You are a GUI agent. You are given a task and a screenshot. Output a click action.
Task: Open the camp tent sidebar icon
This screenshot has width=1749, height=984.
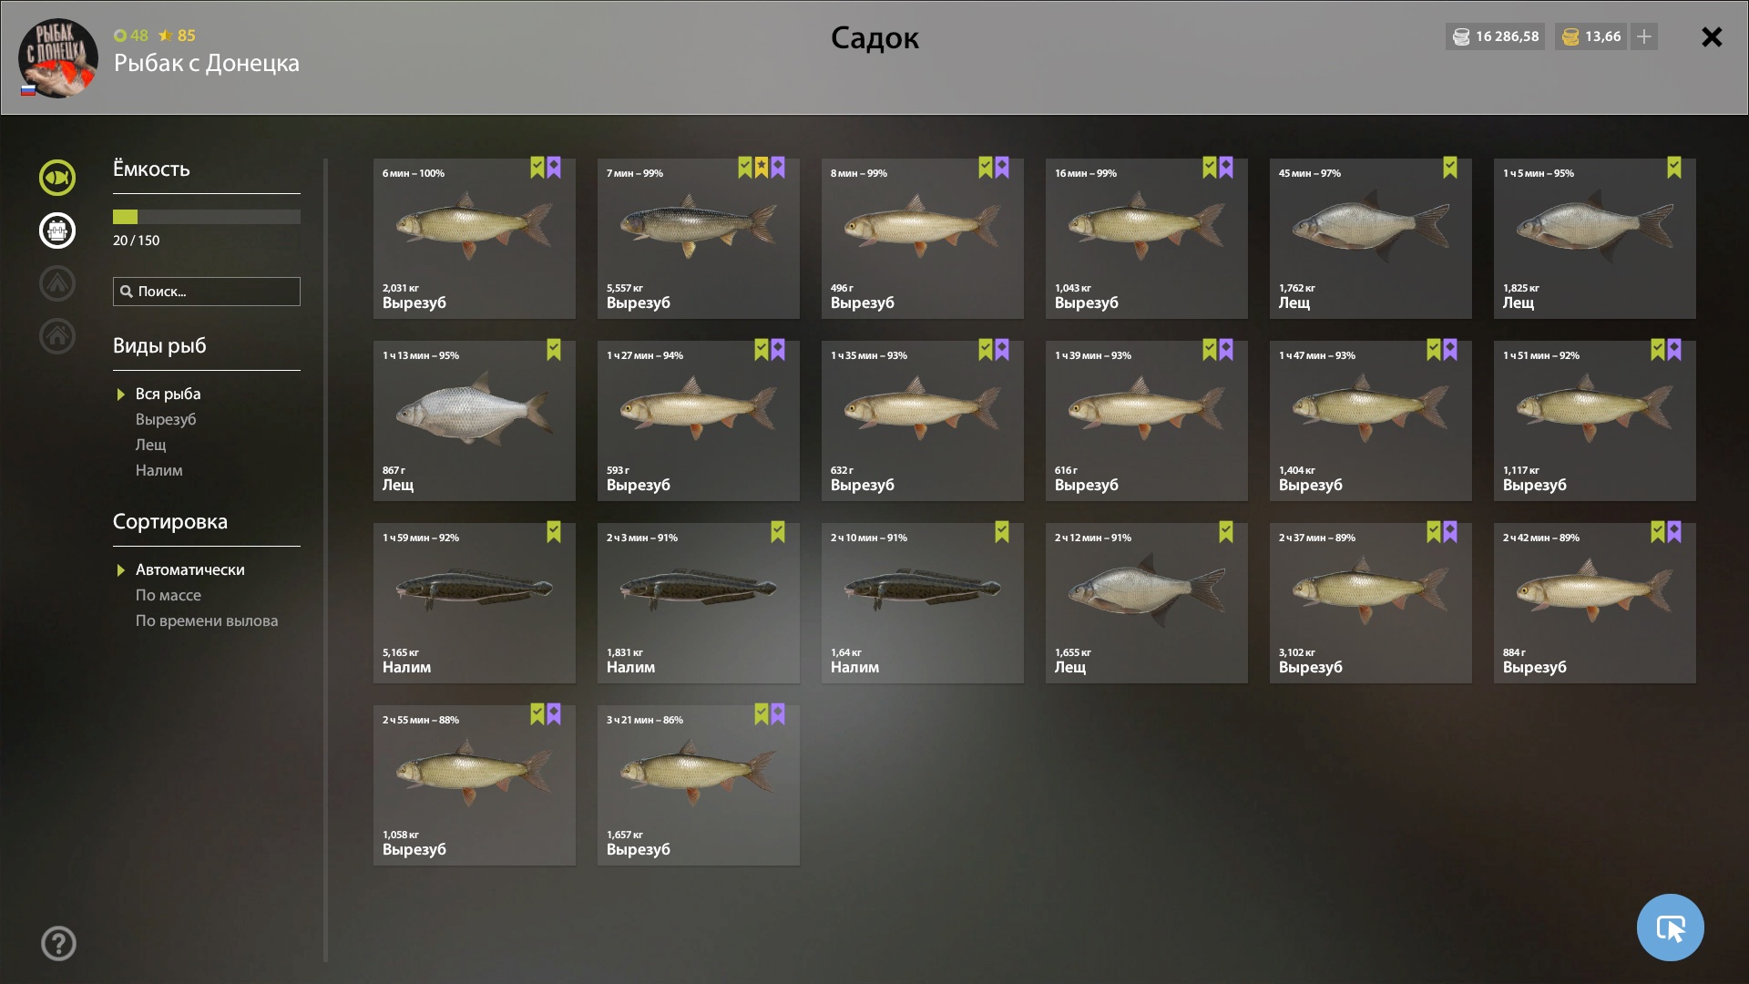57,283
